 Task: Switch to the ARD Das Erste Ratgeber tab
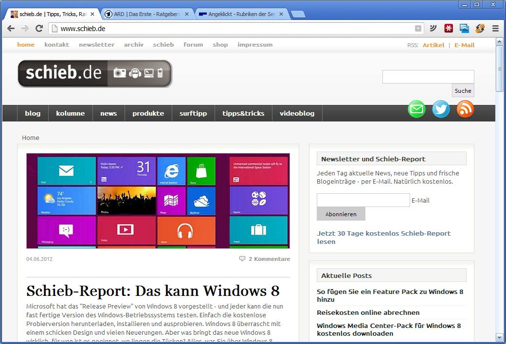pos(147,14)
